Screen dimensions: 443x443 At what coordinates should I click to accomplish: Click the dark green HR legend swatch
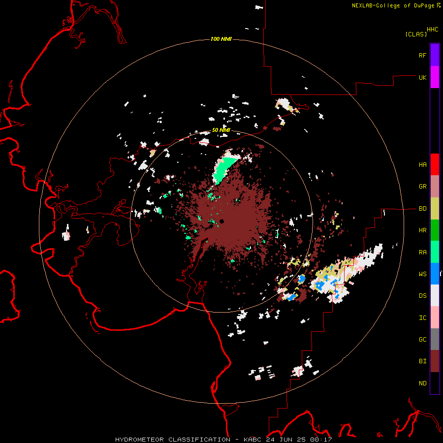coord(435,230)
